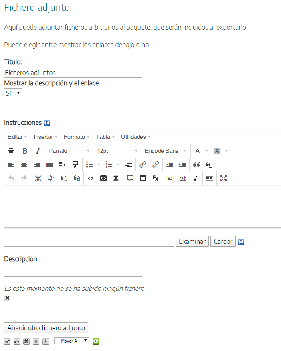Insert a hyperlink with the link icon
Image resolution: width=281 pixels, height=351 pixels.
143,164
